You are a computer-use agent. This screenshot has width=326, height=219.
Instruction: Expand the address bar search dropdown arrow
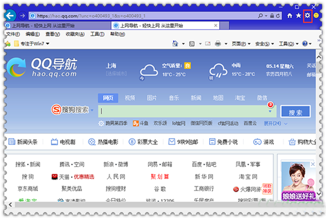pyautogui.click(x=266, y=16)
